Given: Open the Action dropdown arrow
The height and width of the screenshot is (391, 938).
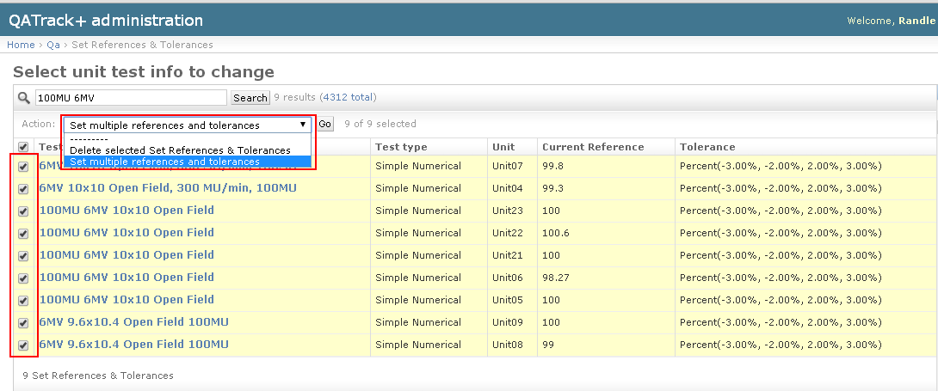Looking at the screenshot, I should tap(302, 125).
